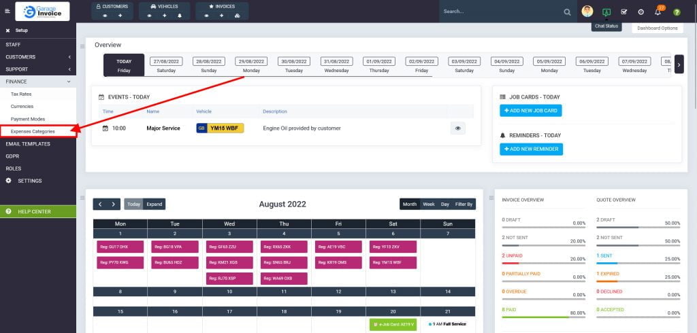Viewport: 697px width, 333px height.
Task: Click the timer clock icon in header
Action: point(641,12)
